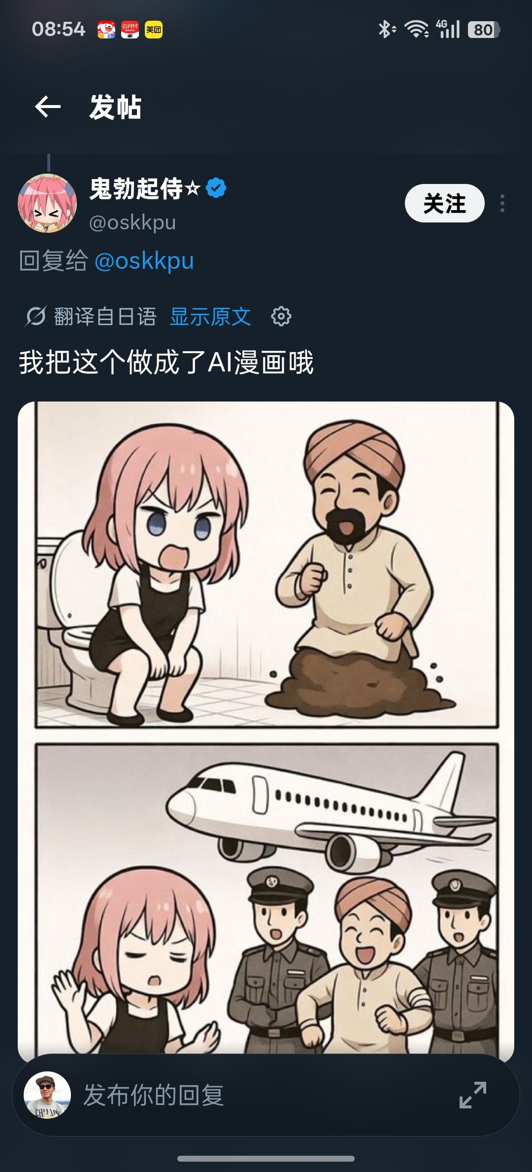
Task: Tap the Meituan notification icon in status bar
Action: (x=154, y=30)
